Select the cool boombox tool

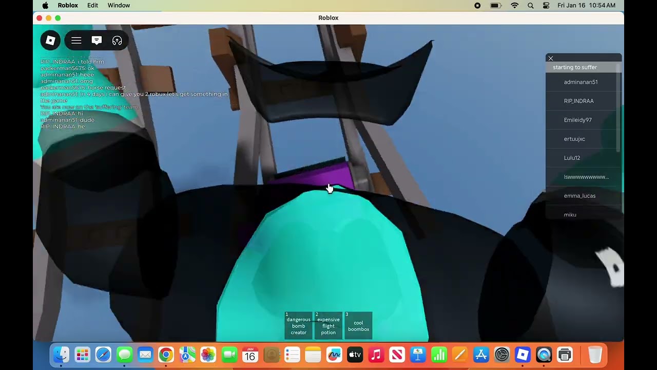pos(358,326)
